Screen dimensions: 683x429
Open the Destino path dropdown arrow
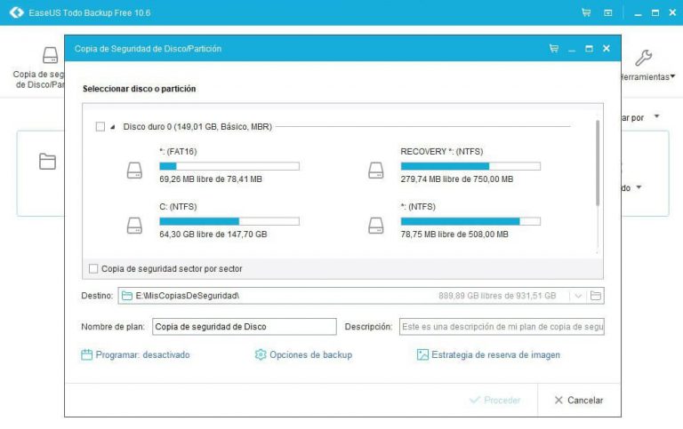578,296
